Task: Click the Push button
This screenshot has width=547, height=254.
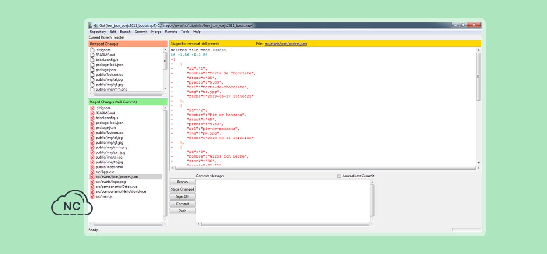Action: coord(182,211)
